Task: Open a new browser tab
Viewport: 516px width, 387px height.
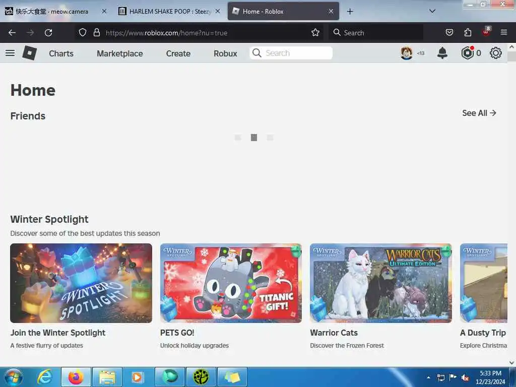Action: [x=350, y=12]
